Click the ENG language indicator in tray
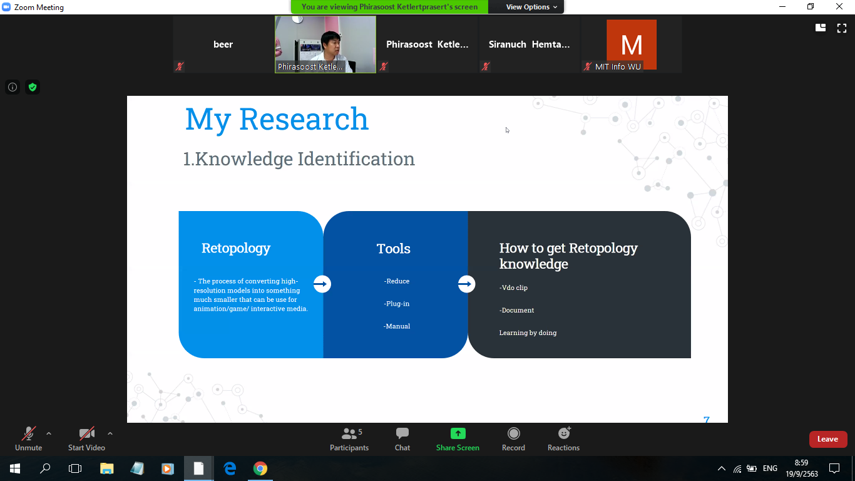This screenshot has height=481, width=855. (x=770, y=468)
